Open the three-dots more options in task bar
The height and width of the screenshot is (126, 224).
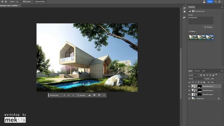click(104, 95)
